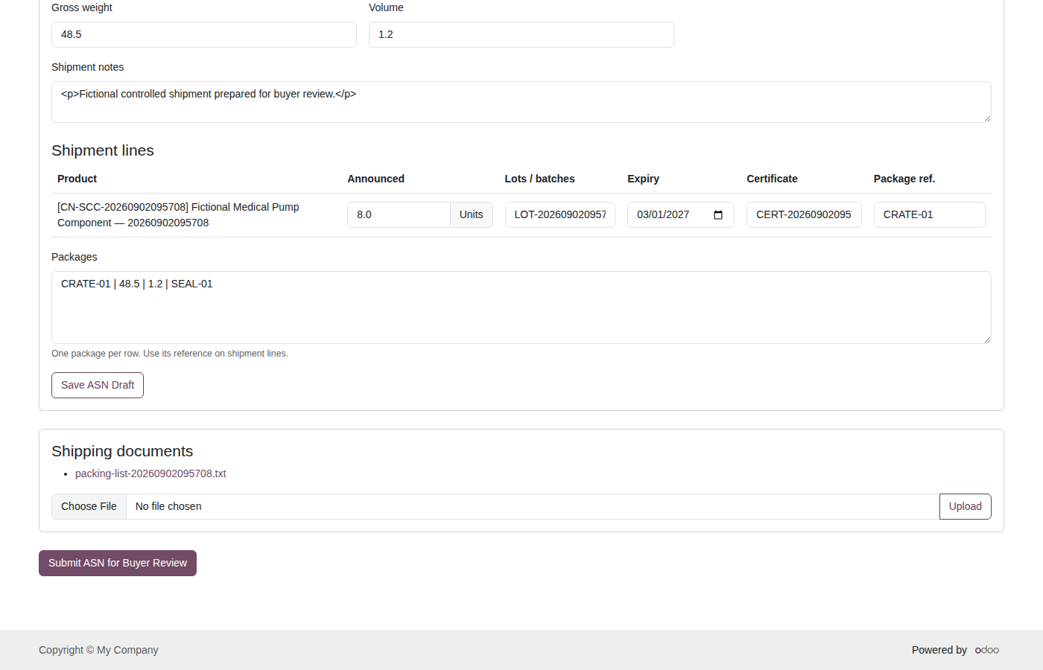
Task: Click into the Shipment notes textarea
Action: [521, 102]
